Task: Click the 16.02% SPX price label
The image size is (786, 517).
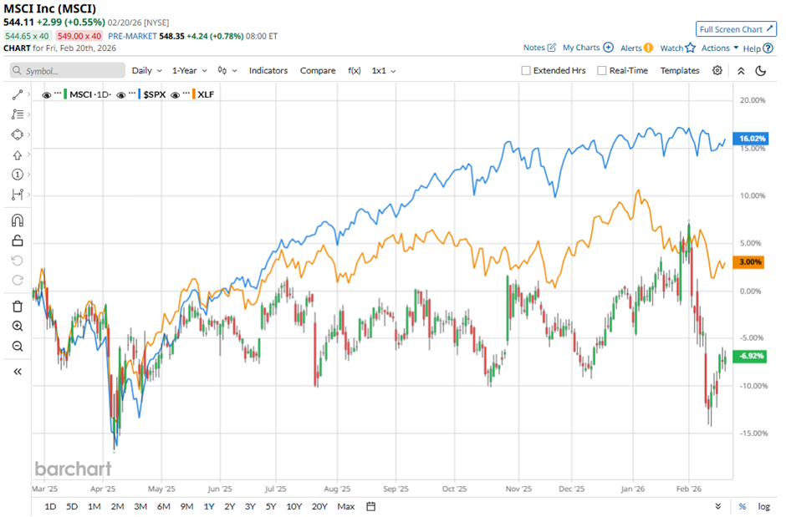Action: (x=750, y=139)
